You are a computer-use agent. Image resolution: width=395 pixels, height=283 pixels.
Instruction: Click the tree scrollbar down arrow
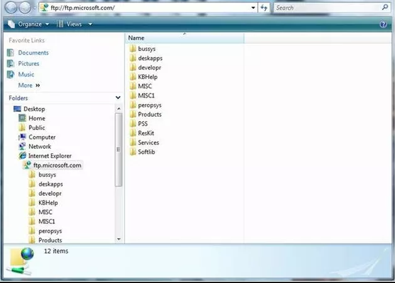click(x=119, y=239)
